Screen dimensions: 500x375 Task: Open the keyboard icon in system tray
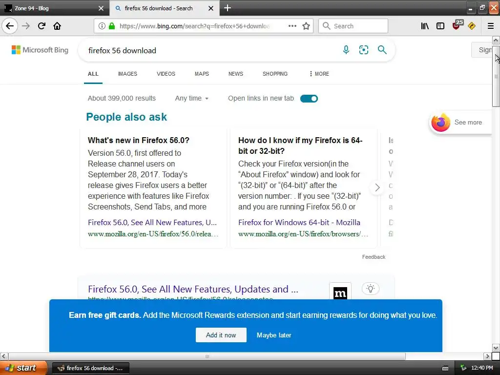(445, 368)
